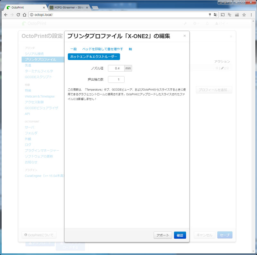257x255 pixels.
Task: Close the X-ONE2 printer profile editor dialog
Action: 184,36
